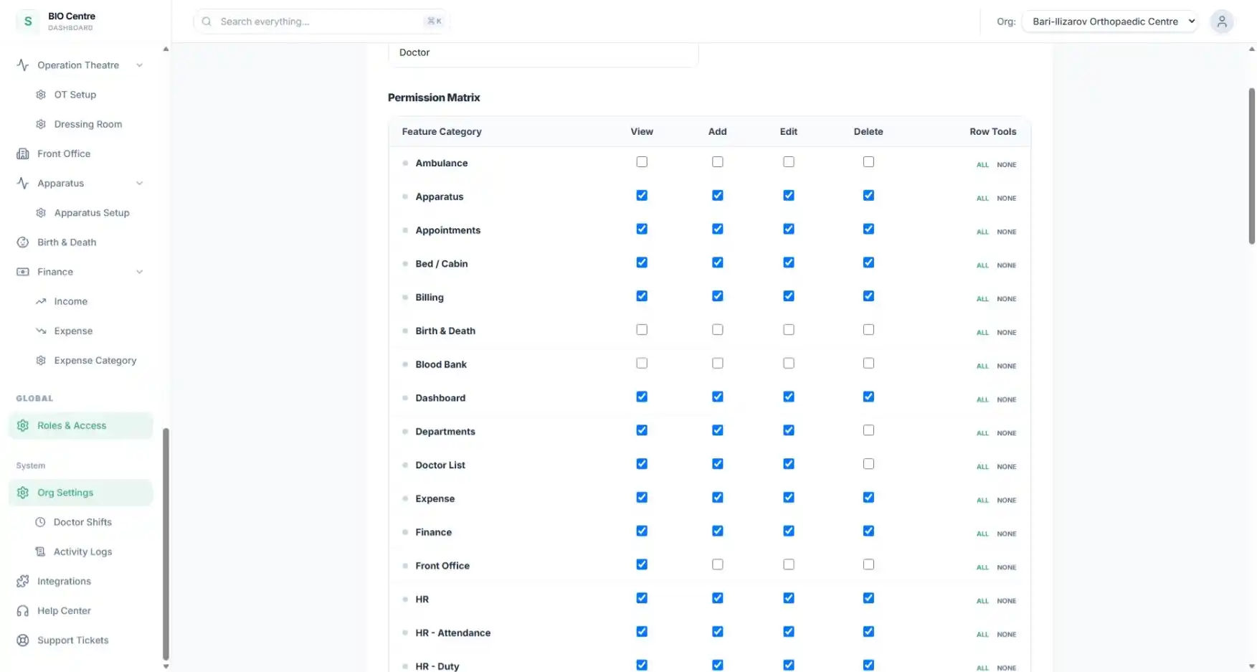
Task: Click the Feature Category column header
Action: point(441,132)
